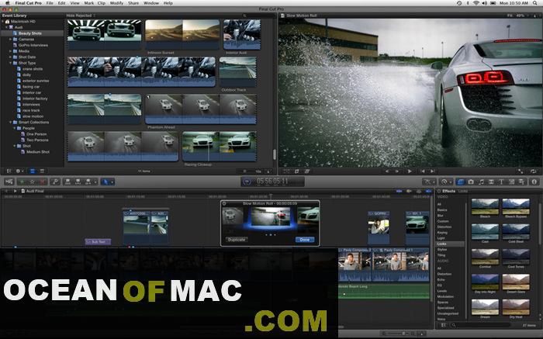Collapse the Shot Type folder
The image size is (543, 339).
click(x=11, y=63)
